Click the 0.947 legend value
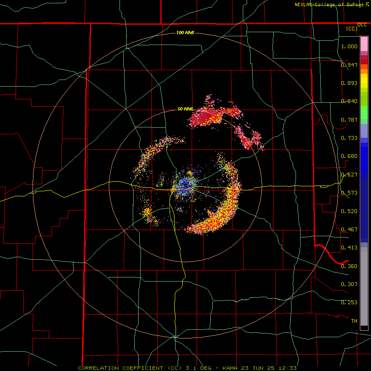This screenshot has width=371, height=371. (349, 65)
